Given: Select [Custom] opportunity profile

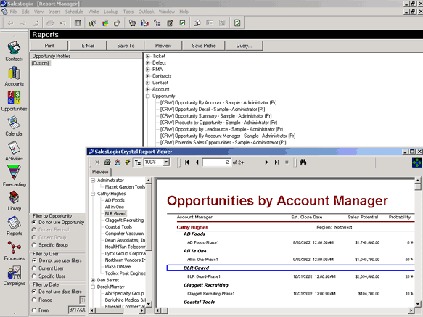Looking at the screenshot, I should [x=41, y=63].
